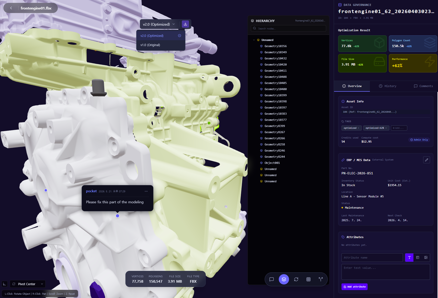
Task: Remove the optimized:62% tag
Action: click(x=386, y=128)
